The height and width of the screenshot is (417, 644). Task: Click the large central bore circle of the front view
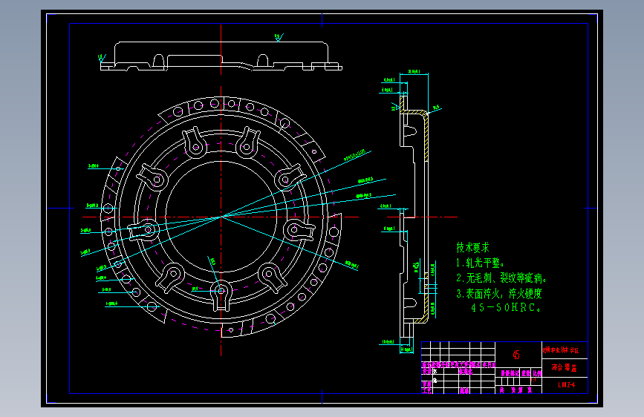pyautogui.click(x=221, y=217)
